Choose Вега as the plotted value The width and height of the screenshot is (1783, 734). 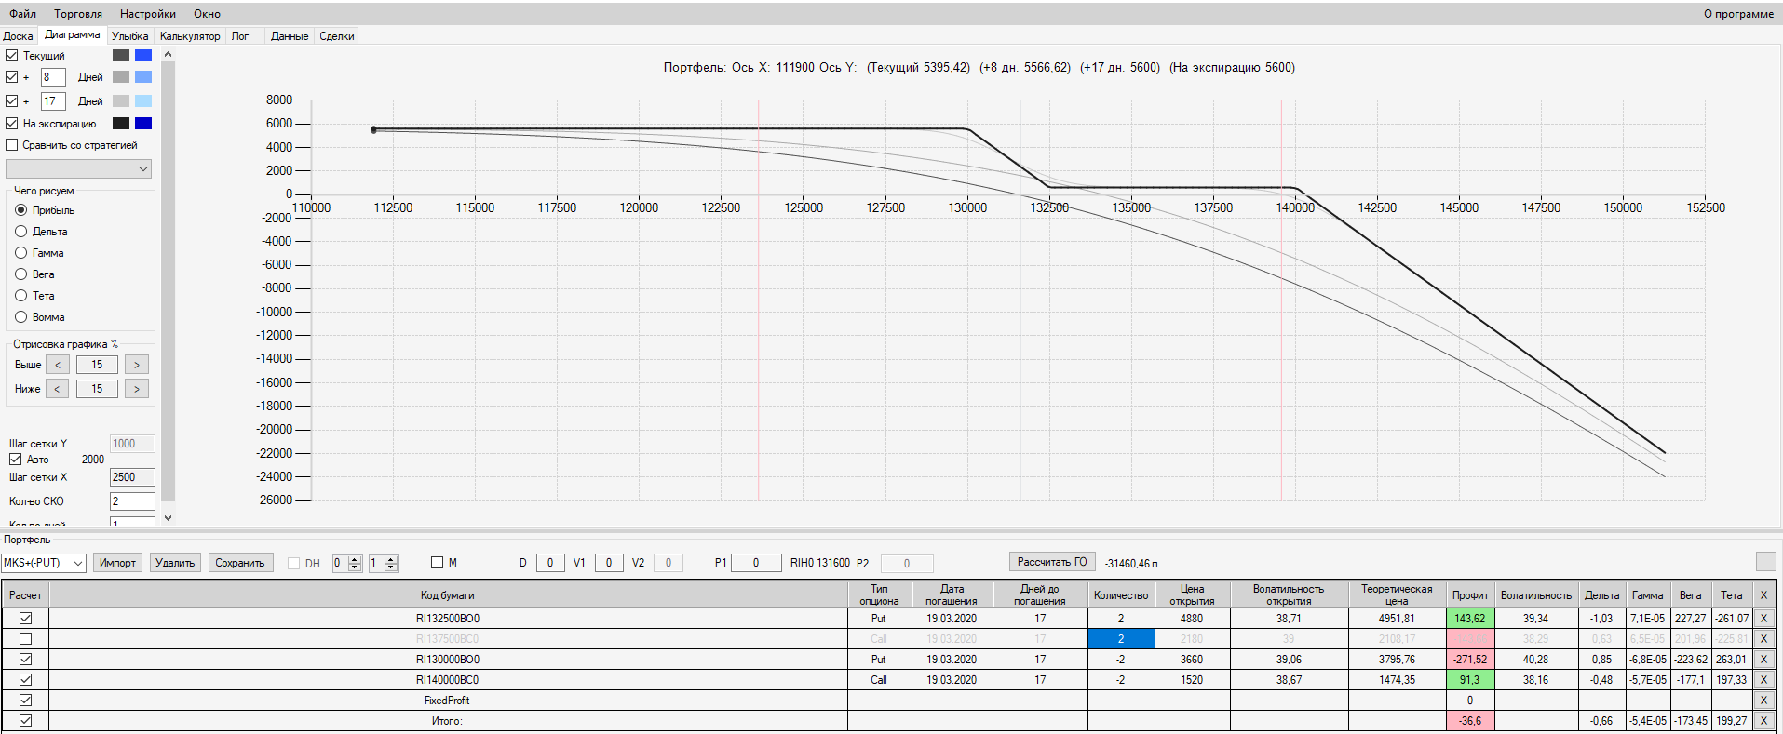21,274
